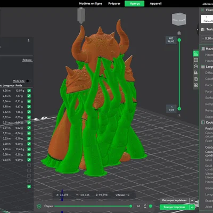
Task: Click the Découper le plateau button
Action: [x=174, y=200]
